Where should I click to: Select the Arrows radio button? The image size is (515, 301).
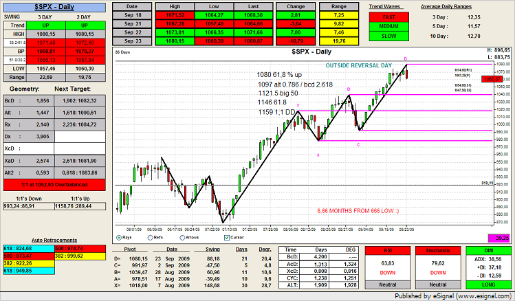[x=182, y=238]
